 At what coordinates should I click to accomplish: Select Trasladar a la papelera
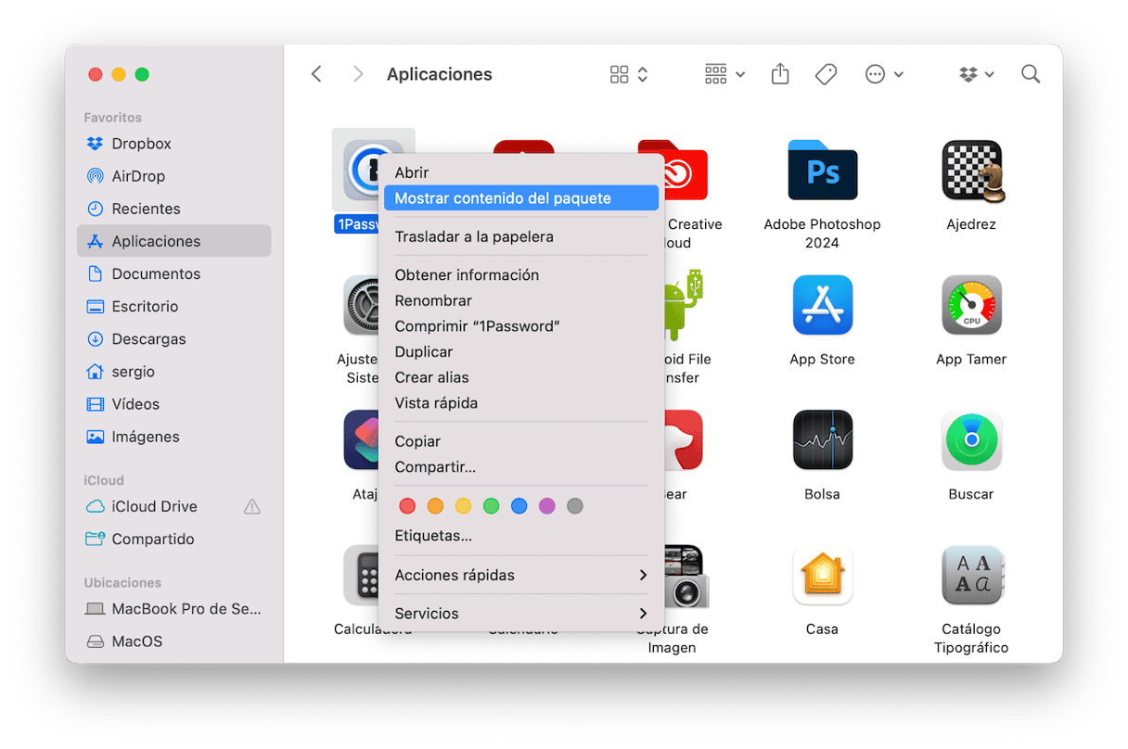coord(474,236)
